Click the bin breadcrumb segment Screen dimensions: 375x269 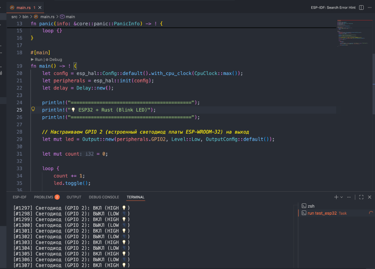pyautogui.click(x=25, y=17)
